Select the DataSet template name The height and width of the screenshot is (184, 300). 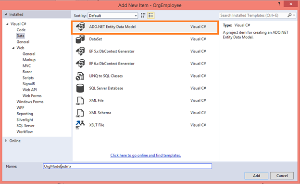(x=96, y=39)
